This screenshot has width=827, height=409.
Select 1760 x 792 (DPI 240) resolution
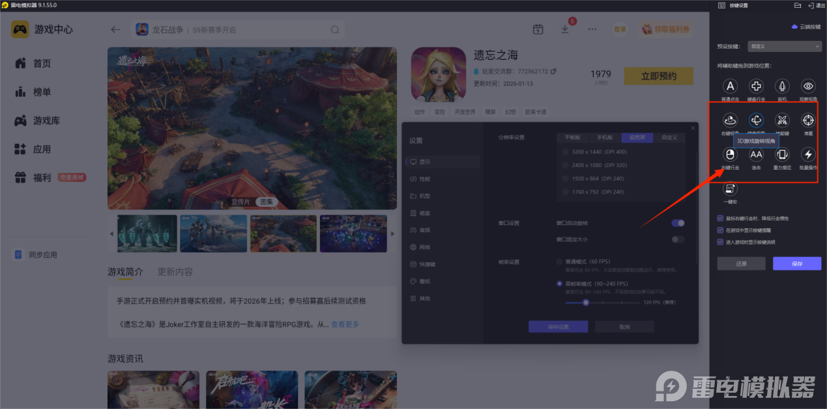tap(565, 192)
